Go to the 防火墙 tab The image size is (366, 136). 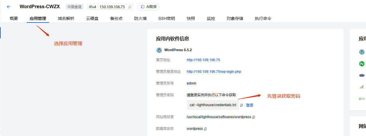tap(140, 18)
